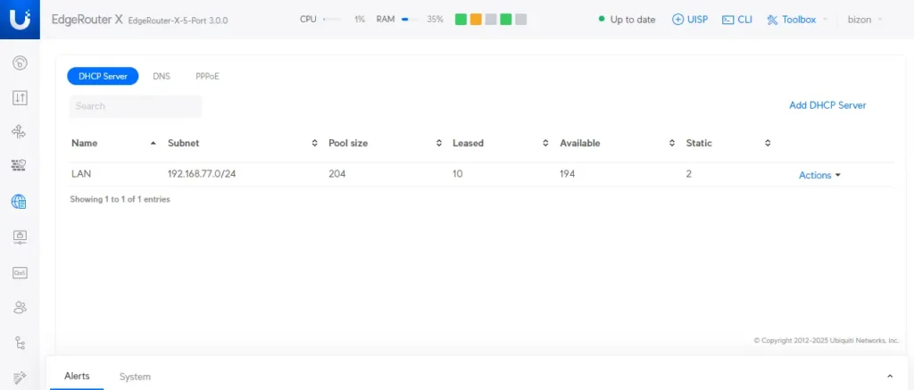Click EdgeRouter X title text

point(87,20)
